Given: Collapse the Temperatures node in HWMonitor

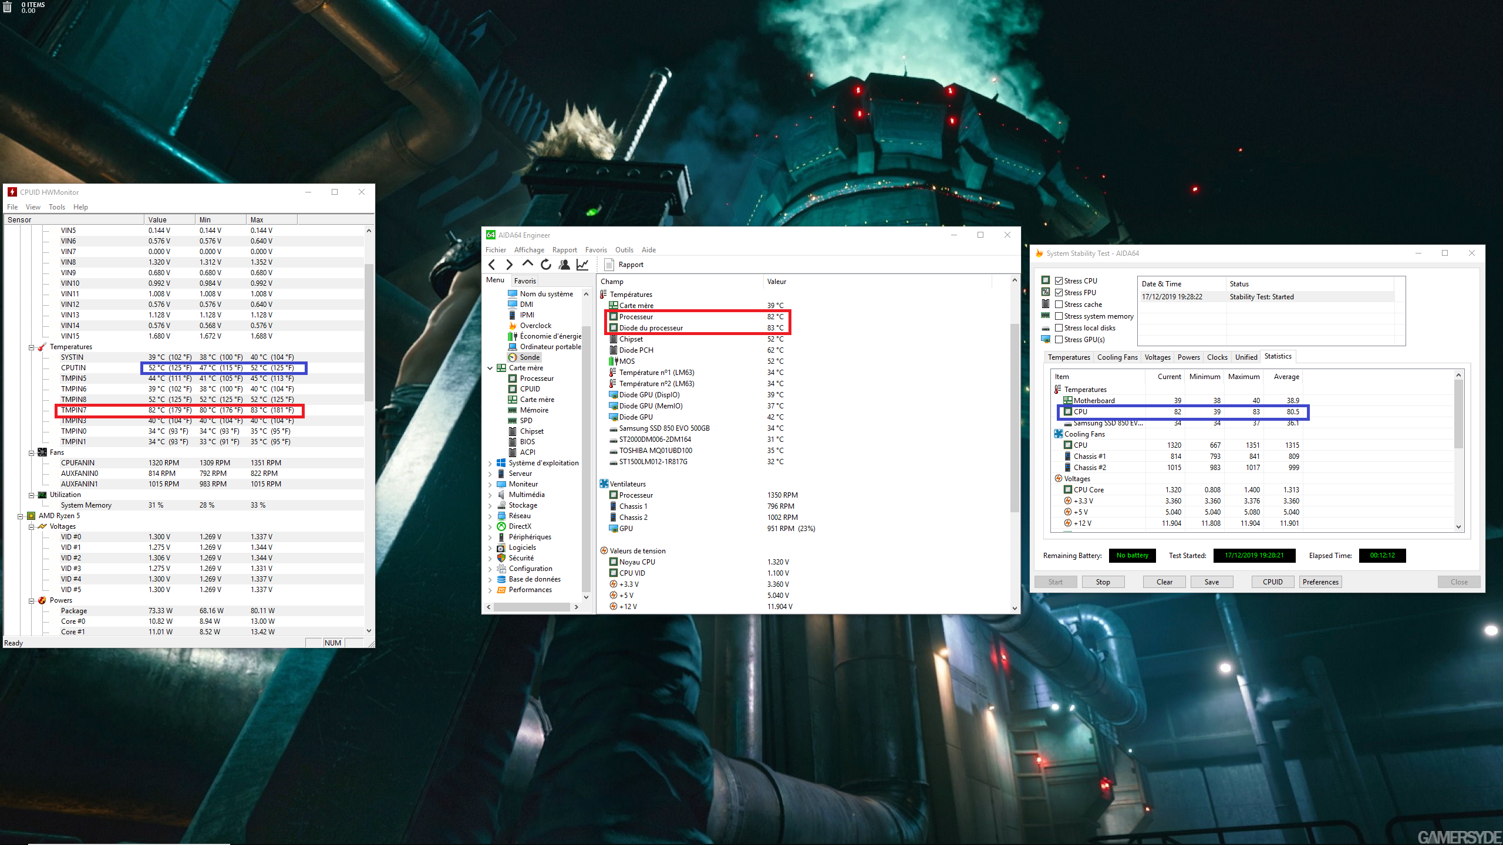Looking at the screenshot, I should (x=32, y=347).
